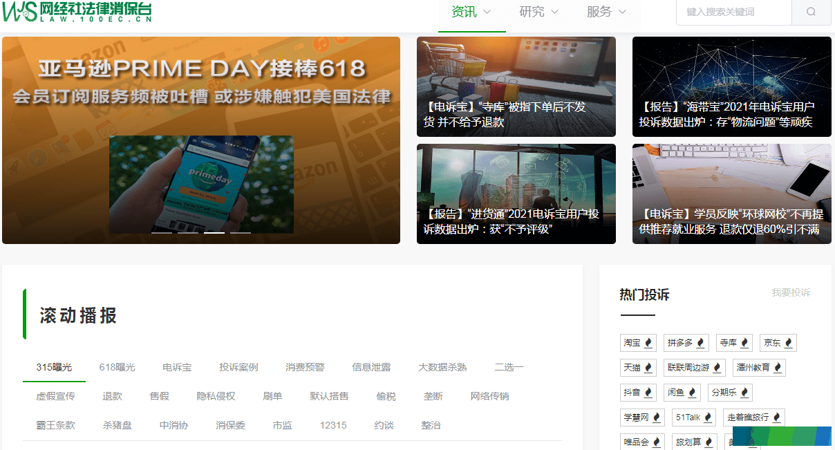Select the 默认搭售 tab
835x450 pixels.
(329, 396)
